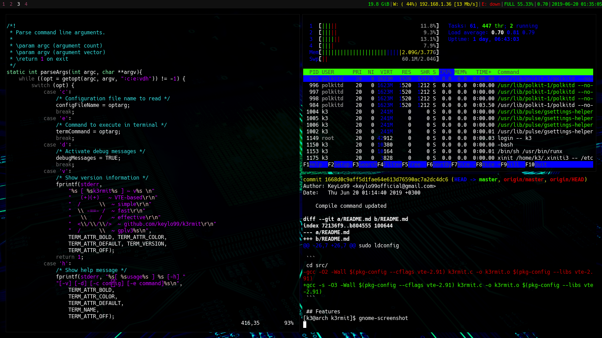Click the 'Load average' line in htop
Image resolution: width=602 pixels, height=338 pixels.
(491, 33)
